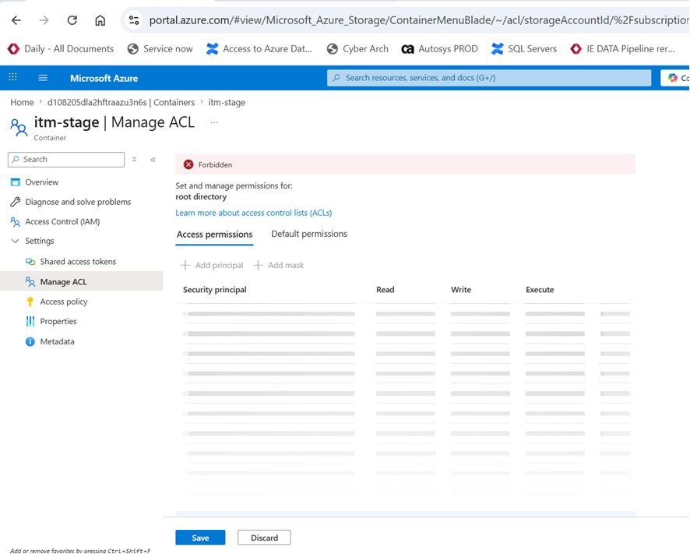
Task: Open the Copilot icon in Azure header
Action: tap(672, 78)
